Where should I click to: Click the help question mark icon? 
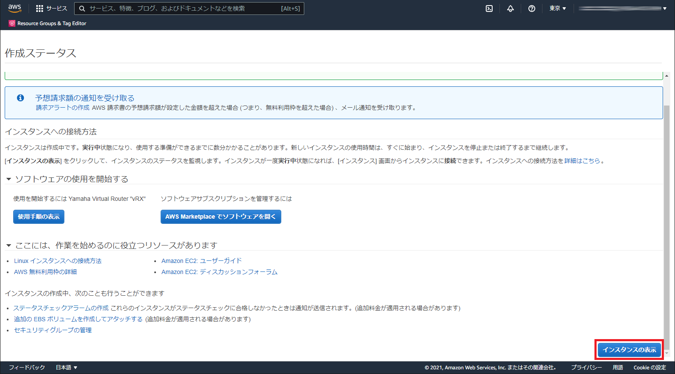click(532, 9)
